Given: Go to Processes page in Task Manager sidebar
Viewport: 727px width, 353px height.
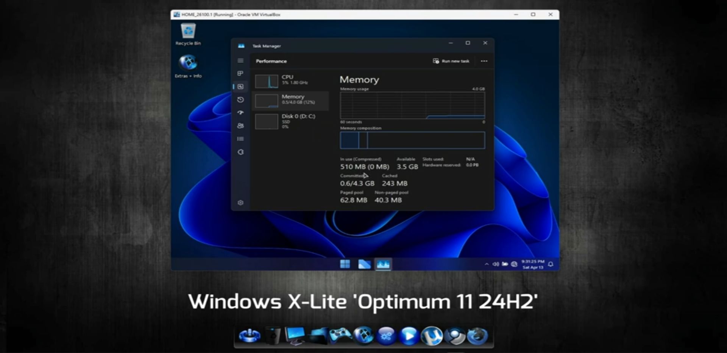Looking at the screenshot, I should pos(240,73).
